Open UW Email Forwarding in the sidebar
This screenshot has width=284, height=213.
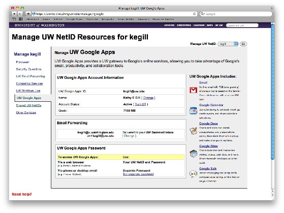pos(30,76)
